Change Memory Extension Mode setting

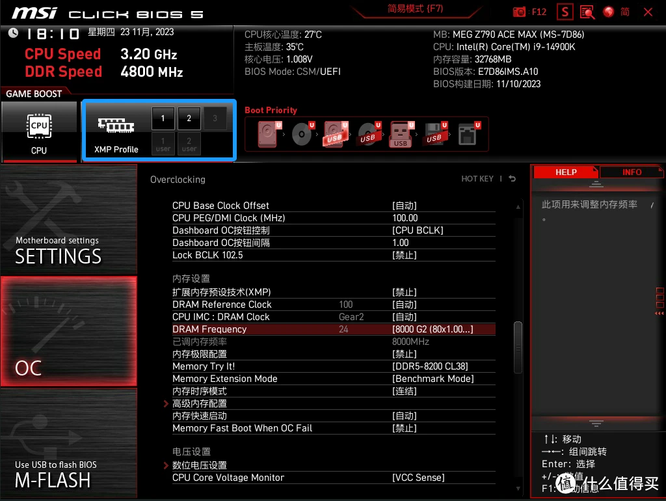[334, 379]
